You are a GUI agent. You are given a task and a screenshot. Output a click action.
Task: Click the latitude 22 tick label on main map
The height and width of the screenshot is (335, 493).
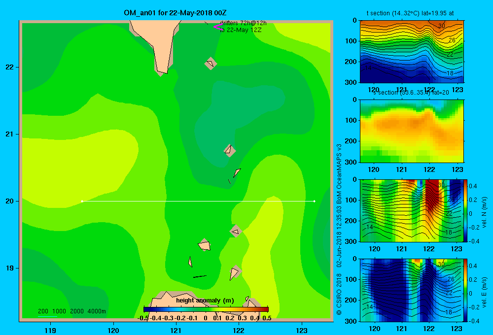10,67
